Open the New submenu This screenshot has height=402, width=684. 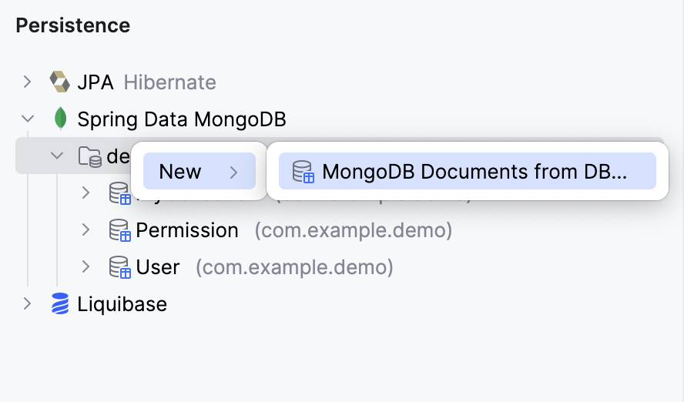199,172
